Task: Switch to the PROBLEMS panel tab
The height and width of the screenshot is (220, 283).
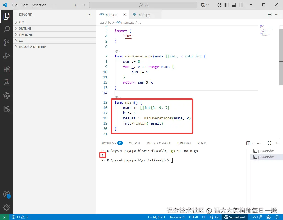Action: (x=112, y=143)
